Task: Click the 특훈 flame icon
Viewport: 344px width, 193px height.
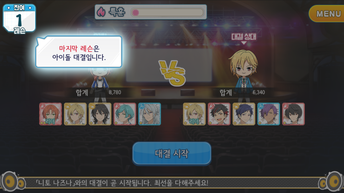Action: tap(101, 12)
